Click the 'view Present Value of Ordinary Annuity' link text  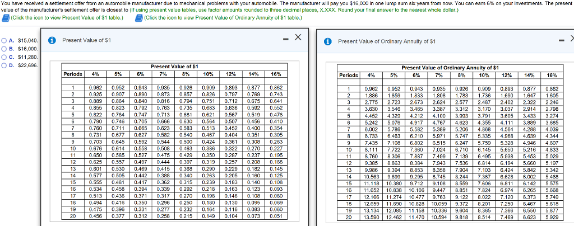click(223, 17)
